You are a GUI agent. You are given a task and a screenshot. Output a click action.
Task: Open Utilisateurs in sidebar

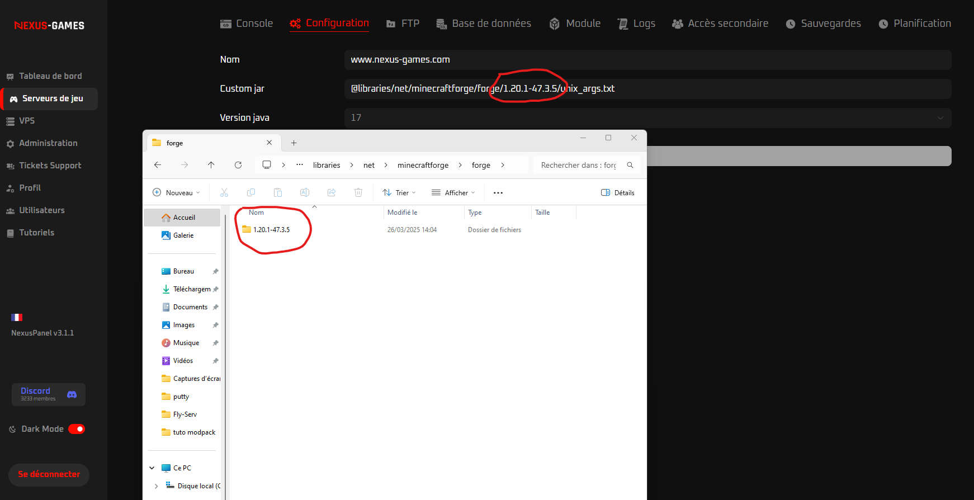click(35, 210)
